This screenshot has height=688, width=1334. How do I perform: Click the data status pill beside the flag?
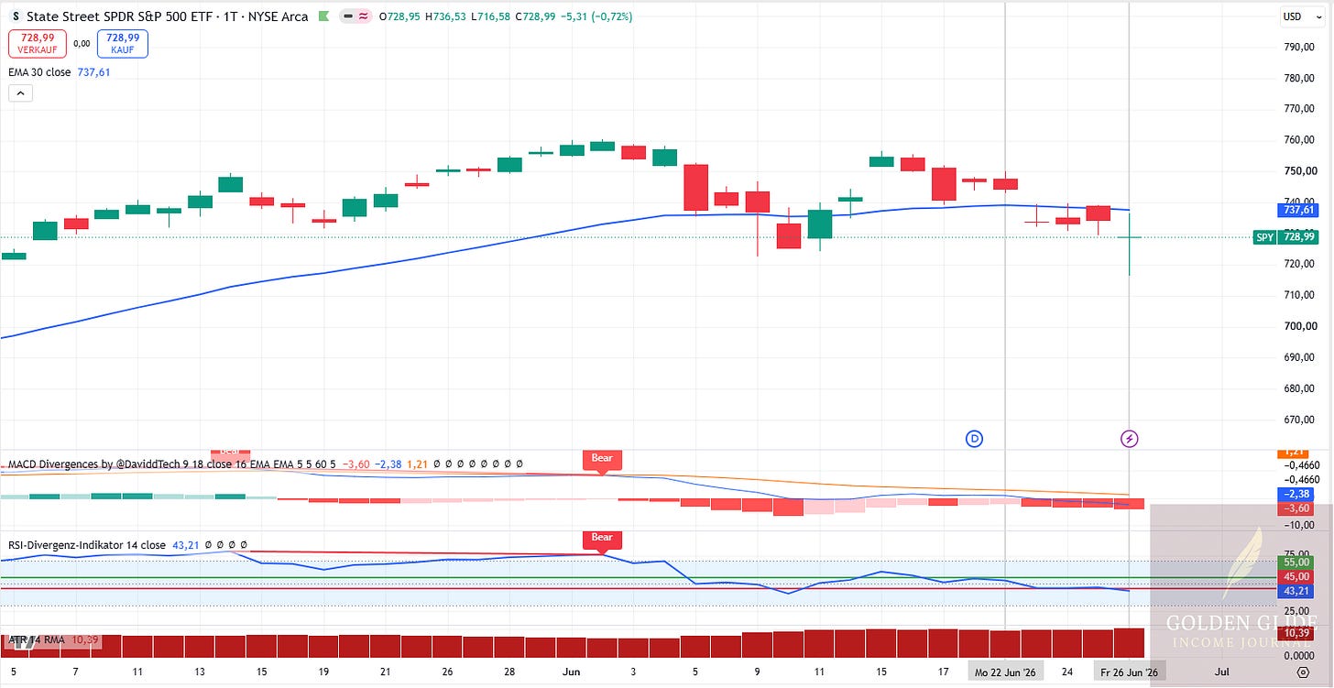[x=355, y=16]
